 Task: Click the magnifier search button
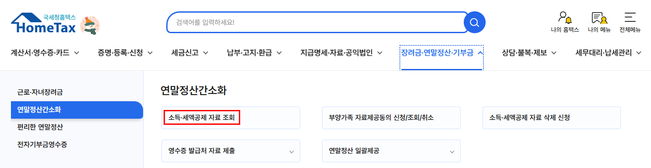pyautogui.click(x=474, y=22)
